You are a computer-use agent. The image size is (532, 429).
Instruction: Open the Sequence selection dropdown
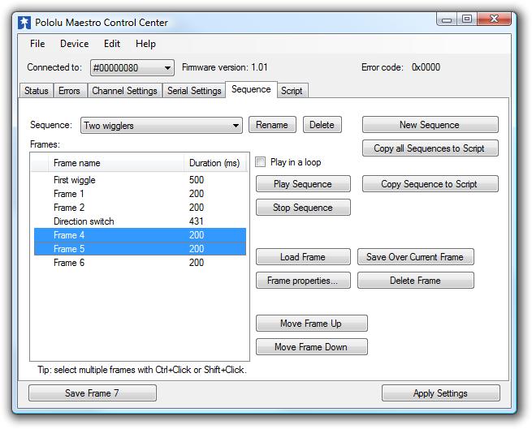click(162, 126)
